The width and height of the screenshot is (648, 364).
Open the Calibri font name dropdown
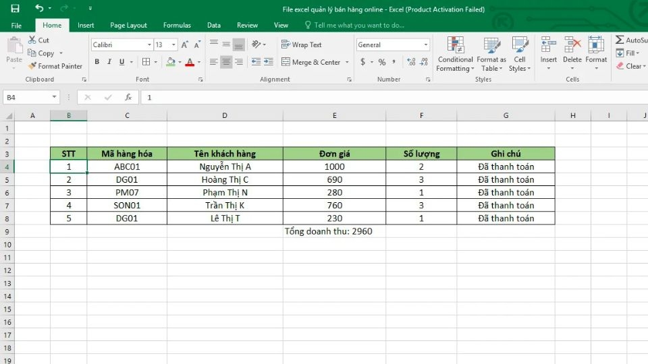pos(149,45)
